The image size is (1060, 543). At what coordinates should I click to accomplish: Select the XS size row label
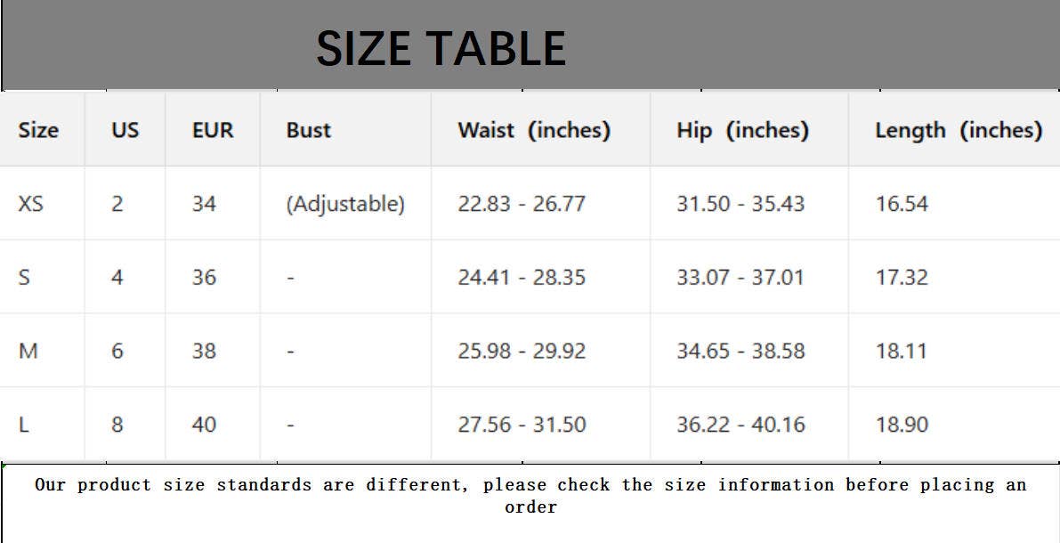click(30, 204)
